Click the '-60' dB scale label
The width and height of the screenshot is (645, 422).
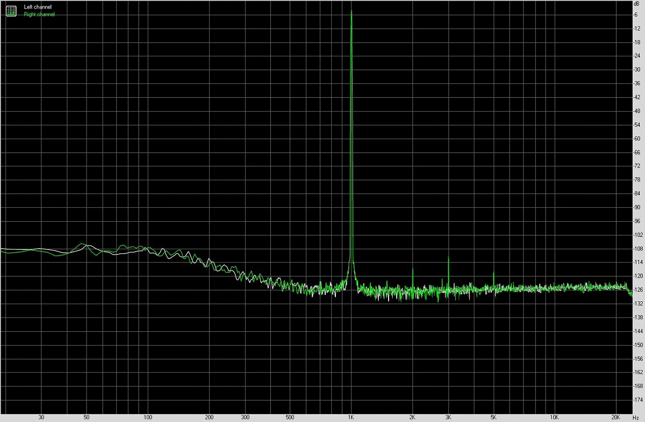click(x=637, y=139)
